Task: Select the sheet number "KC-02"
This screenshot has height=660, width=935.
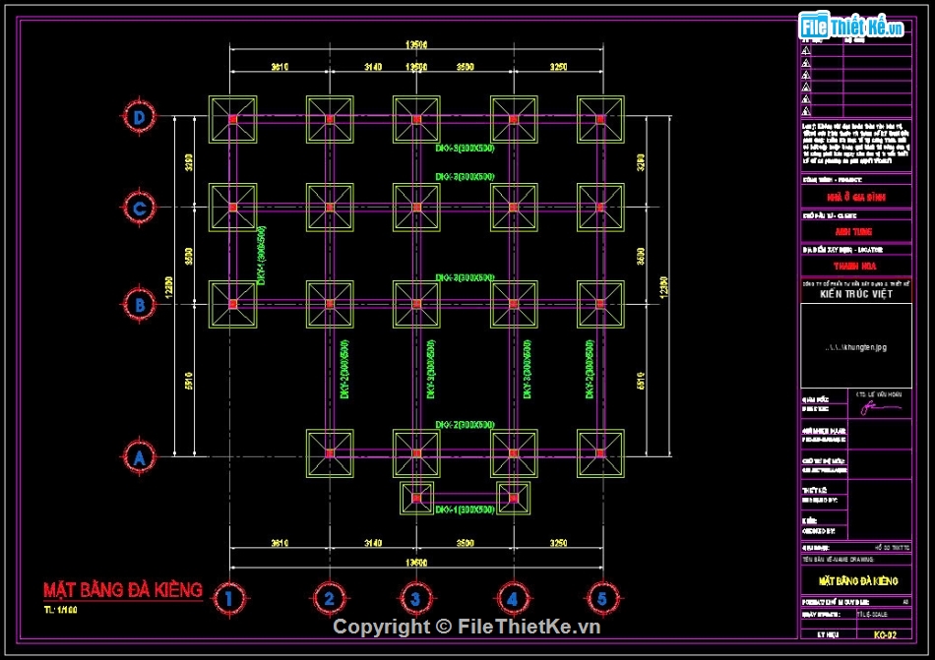Action: (885, 635)
